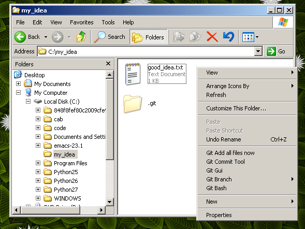Open the Tools menu
Viewport: 305px width, 229px height.
click(x=108, y=22)
